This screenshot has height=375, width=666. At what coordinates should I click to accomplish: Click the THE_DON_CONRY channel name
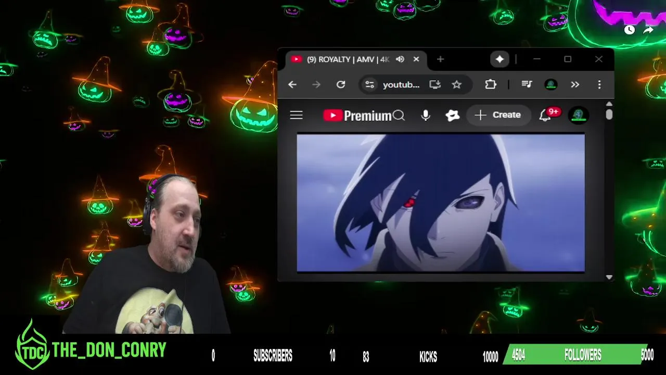coord(109,350)
